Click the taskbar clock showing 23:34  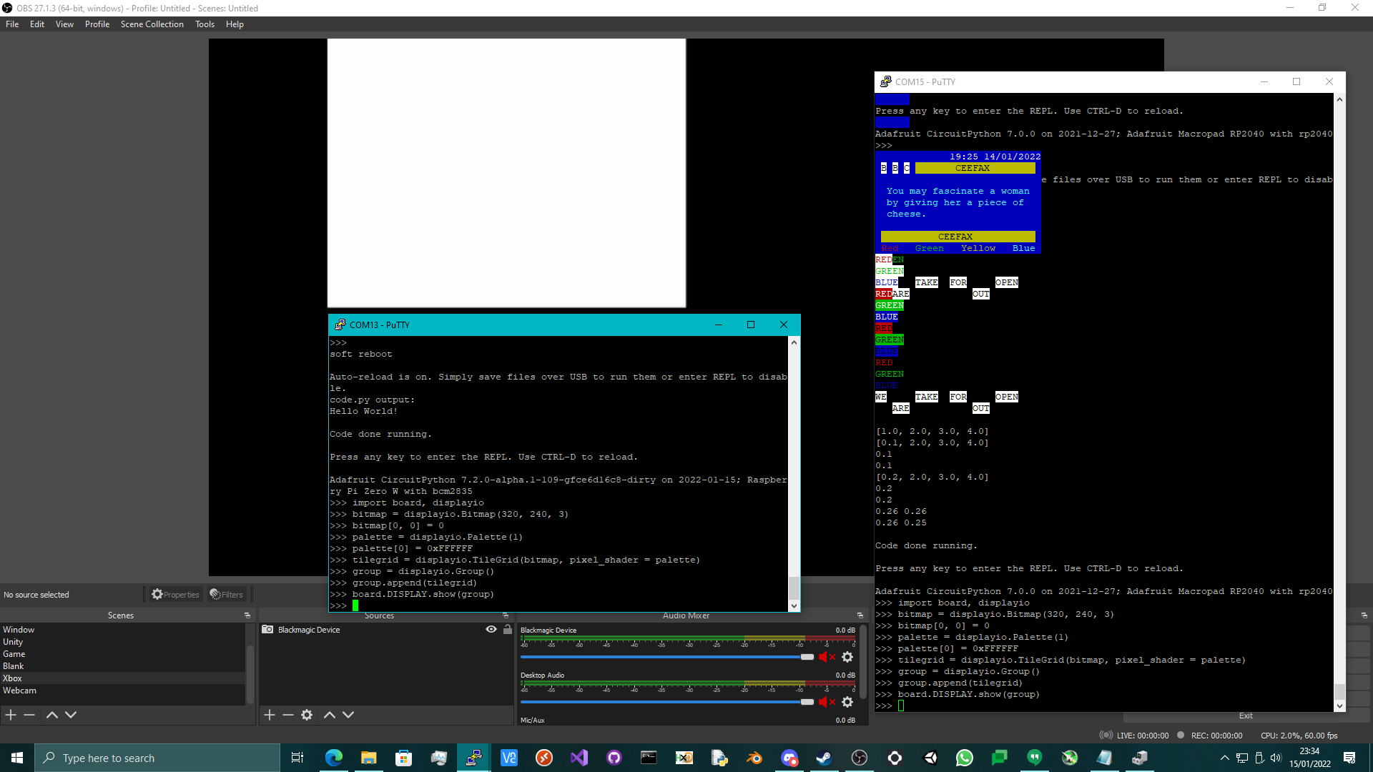(1309, 758)
